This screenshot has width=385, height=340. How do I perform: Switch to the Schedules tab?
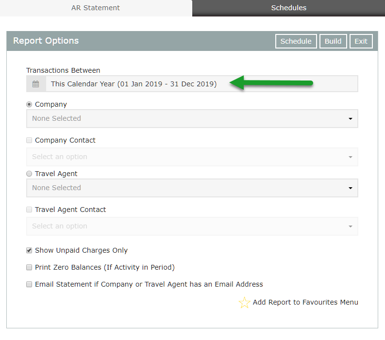(288, 8)
